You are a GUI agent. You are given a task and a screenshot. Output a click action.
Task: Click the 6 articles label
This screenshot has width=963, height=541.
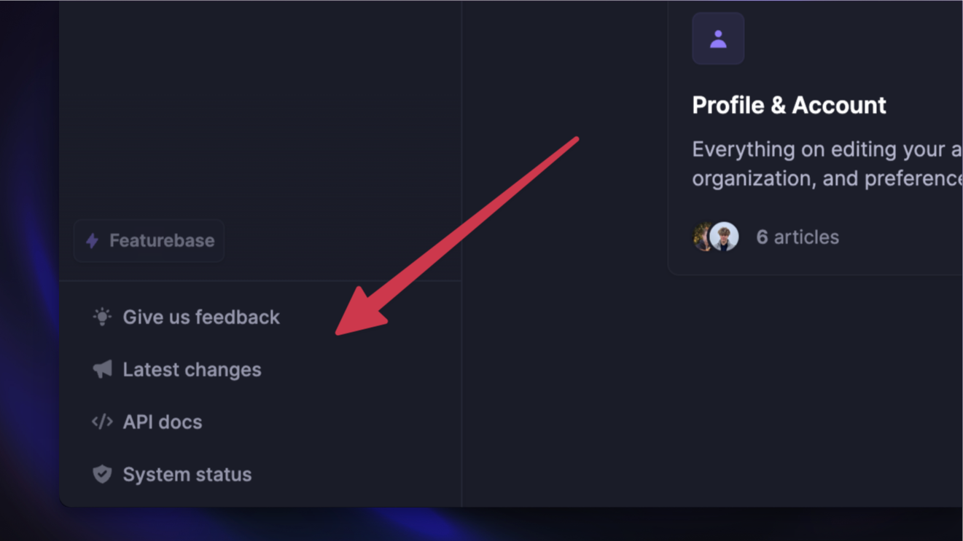tap(797, 237)
